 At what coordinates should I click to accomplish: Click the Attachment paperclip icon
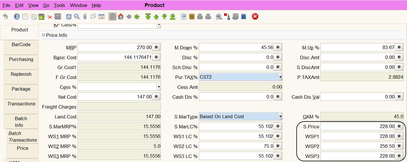click(x=85, y=17)
